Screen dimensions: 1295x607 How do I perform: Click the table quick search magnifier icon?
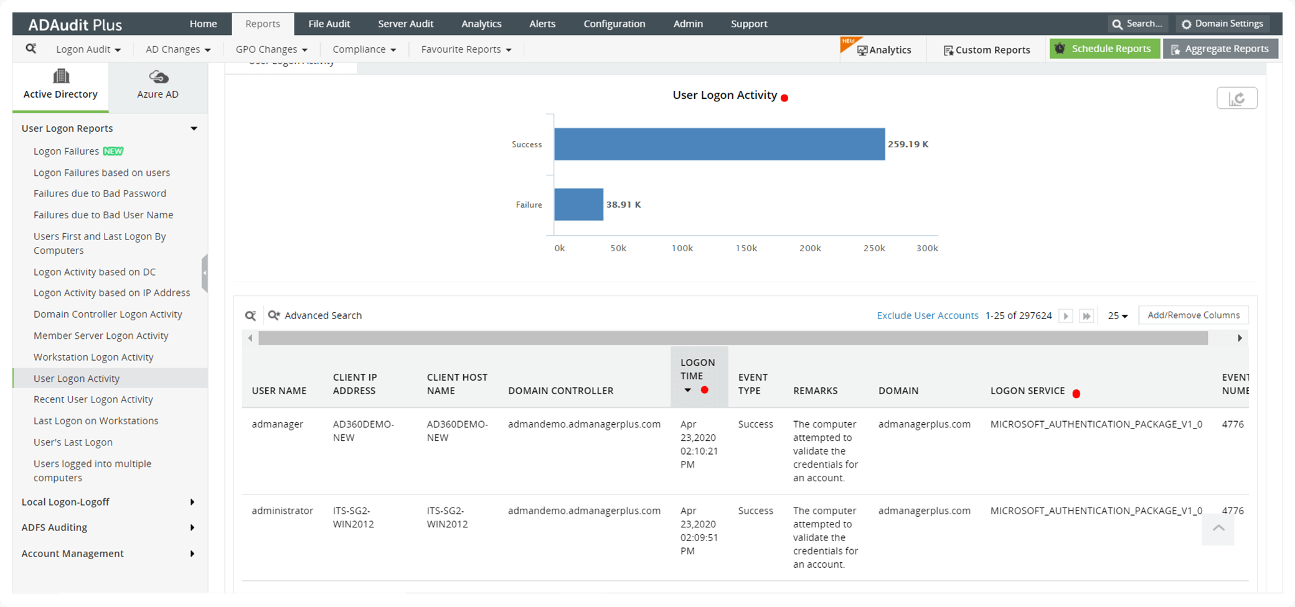[250, 315]
